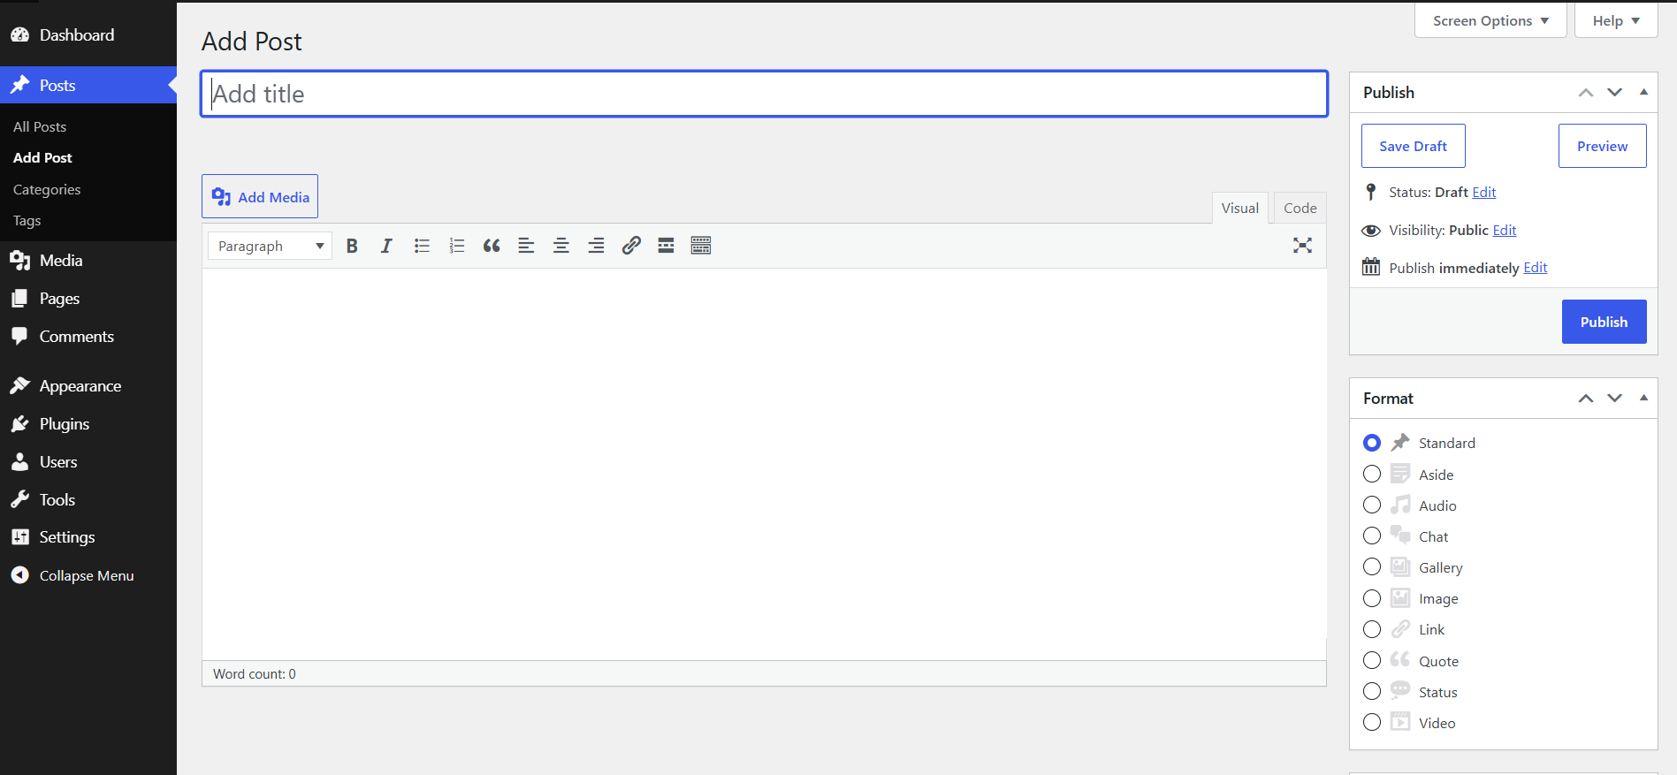Open the Paragraph format dropdown
This screenshot has height=775, width=1677.
(271, 246)
